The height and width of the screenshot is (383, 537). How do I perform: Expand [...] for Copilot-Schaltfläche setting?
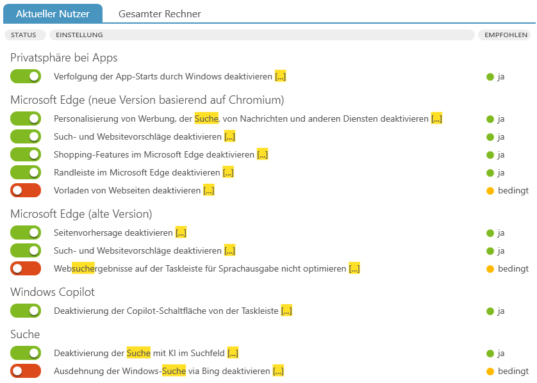(286, 311)
